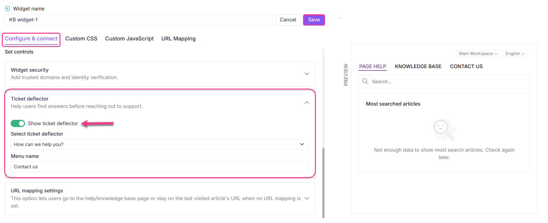Collapse the Ticket deflector section
The width and height of the screenshot is (548, 223).
[307, 103]
